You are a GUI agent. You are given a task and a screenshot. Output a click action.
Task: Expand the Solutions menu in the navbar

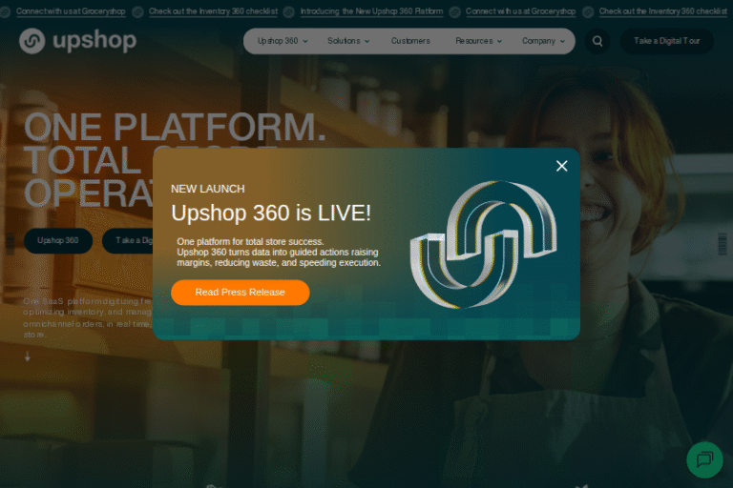tap(348, 41)
